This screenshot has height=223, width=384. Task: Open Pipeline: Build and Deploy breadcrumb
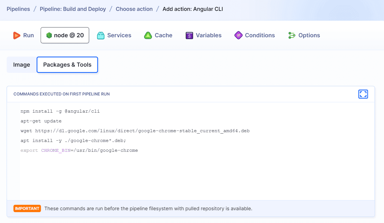click(73, 9)
